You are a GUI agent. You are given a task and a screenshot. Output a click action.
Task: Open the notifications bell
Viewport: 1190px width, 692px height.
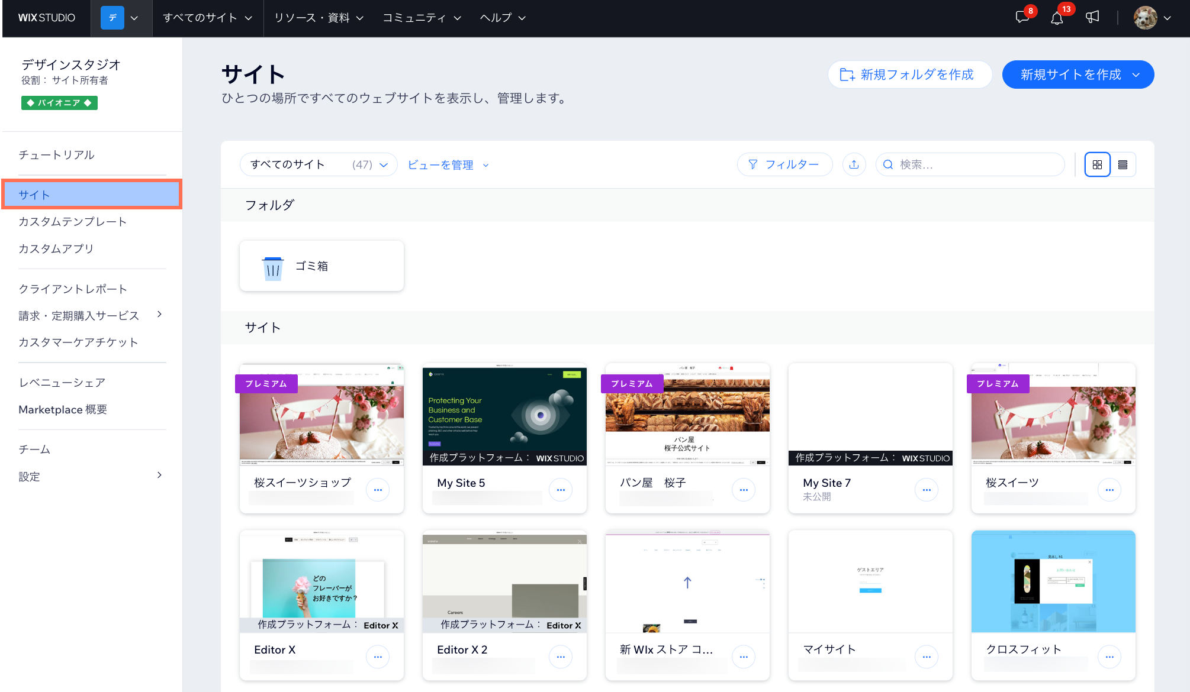(x=1057, y=18)
